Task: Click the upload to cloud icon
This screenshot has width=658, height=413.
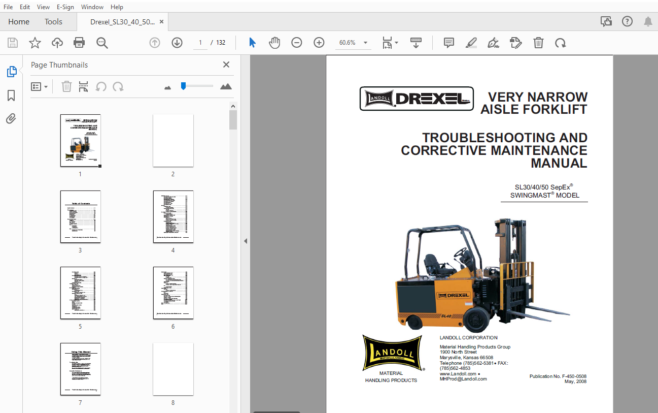Action: pyautogui.click(x=57, y=43)
